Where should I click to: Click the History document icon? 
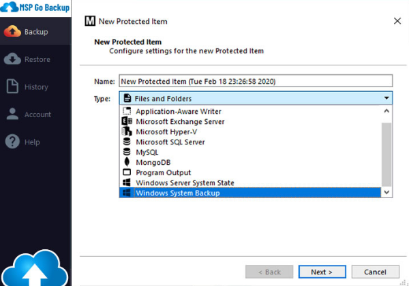[12, 86]
